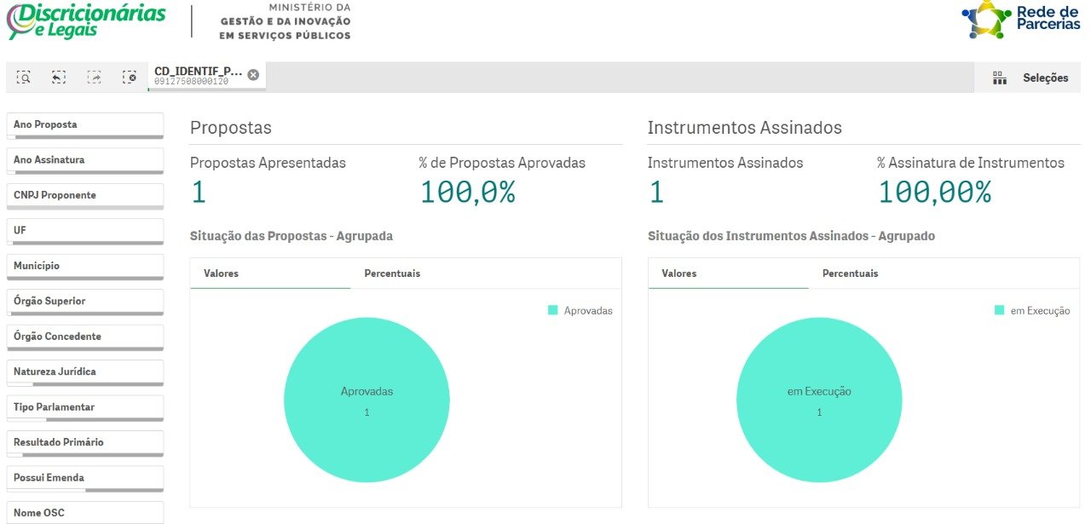Viewport: 1091px width, 524px height.
Task: Select Valores tab in Instrumentos chart
Action: pos(679,274)
